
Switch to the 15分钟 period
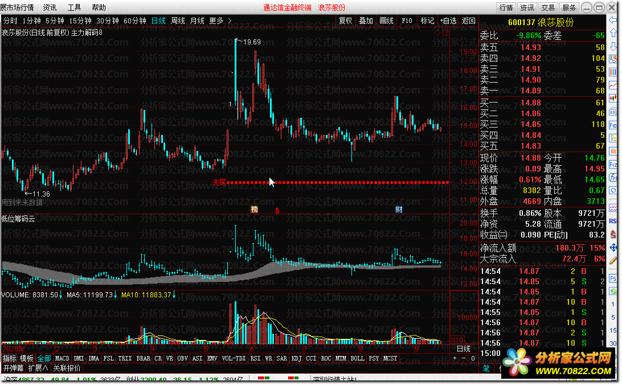coord(80,21)
